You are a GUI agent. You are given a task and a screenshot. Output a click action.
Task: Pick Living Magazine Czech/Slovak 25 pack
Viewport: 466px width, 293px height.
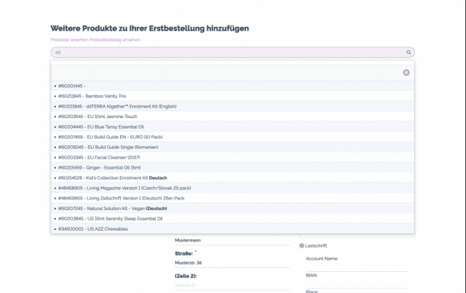click(140, 188)
